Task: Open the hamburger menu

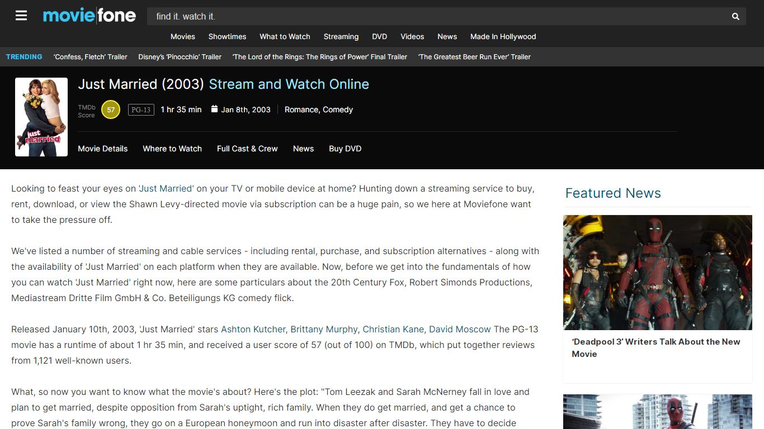Action: click(x=21, y=16)
